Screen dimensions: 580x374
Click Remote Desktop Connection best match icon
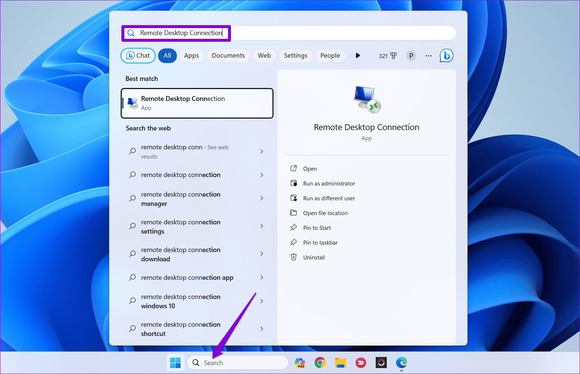(x=133, y=103)
